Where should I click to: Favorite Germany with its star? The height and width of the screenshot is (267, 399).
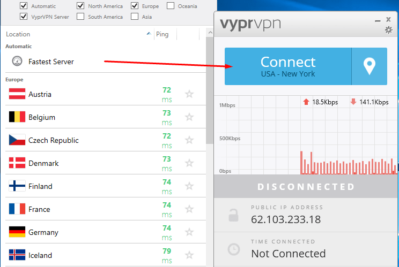189,232
